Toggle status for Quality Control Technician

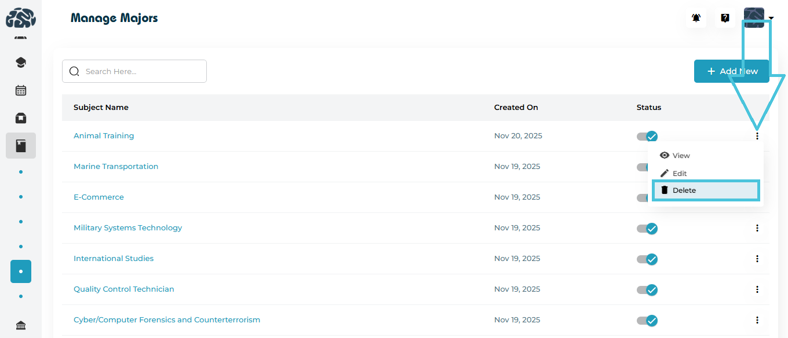[647, 290]
